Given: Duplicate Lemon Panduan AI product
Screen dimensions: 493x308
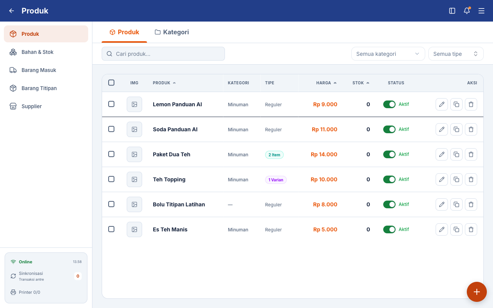Looking at the screenshot, I should coord(456,104).
